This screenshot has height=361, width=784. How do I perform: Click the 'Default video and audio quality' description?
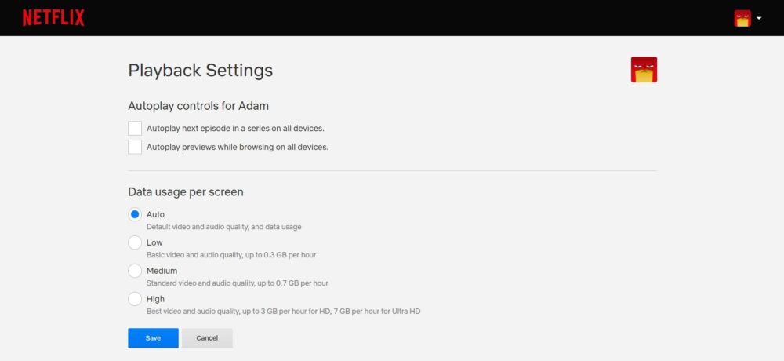pos(223,227)
